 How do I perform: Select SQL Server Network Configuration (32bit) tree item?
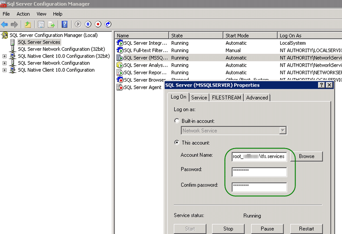point(61,49)
